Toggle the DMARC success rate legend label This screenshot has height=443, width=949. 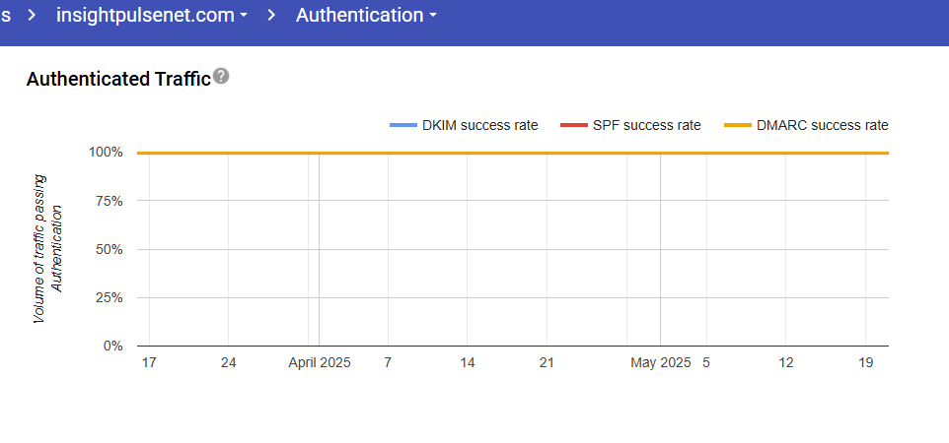(822, 125)
